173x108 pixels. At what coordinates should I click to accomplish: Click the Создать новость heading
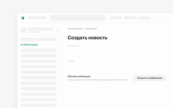[88, 38]
